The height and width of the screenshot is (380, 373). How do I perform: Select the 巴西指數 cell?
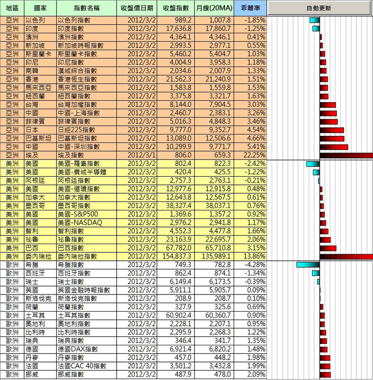click(x=87, y=248)
